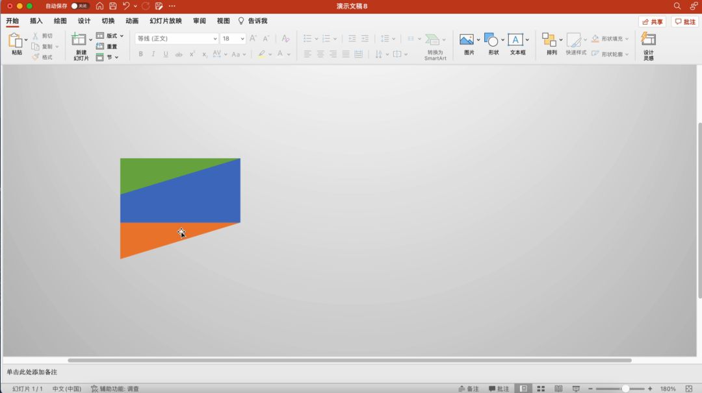Click the home icon in title bar

coord(99,6)
